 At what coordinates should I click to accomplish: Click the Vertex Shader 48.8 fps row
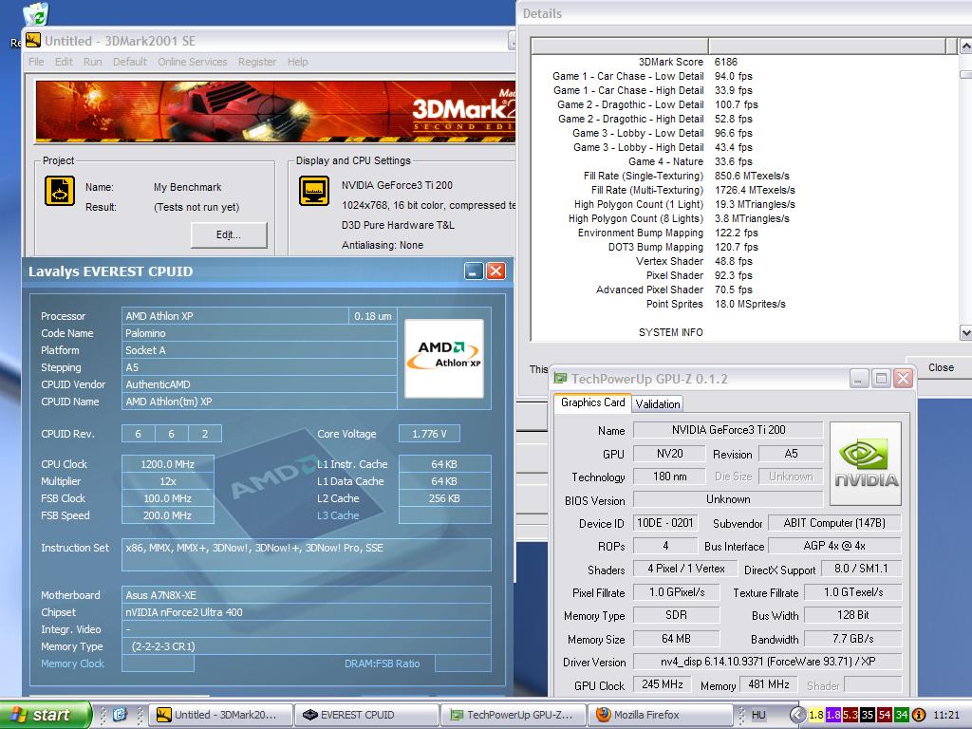pyautogui.click(x=694, y=262)
